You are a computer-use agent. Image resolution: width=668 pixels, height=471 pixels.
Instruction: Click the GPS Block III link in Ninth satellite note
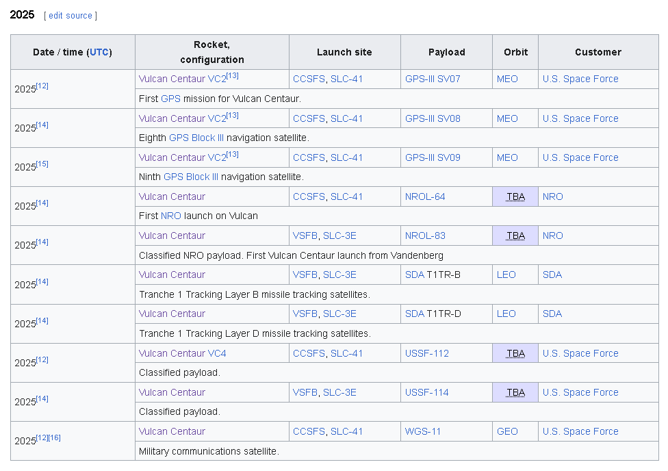pos(190,177)
